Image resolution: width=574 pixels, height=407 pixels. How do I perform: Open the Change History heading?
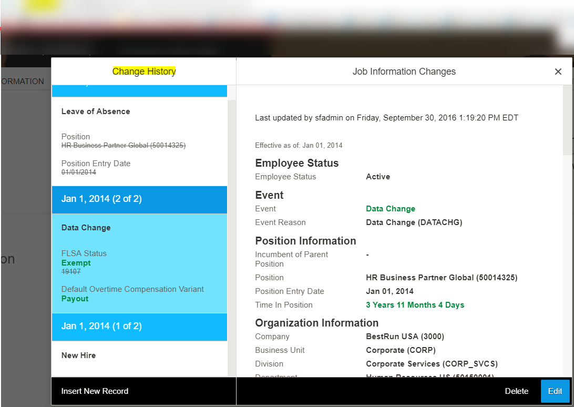pyautogui.click(x=144, y=72)
